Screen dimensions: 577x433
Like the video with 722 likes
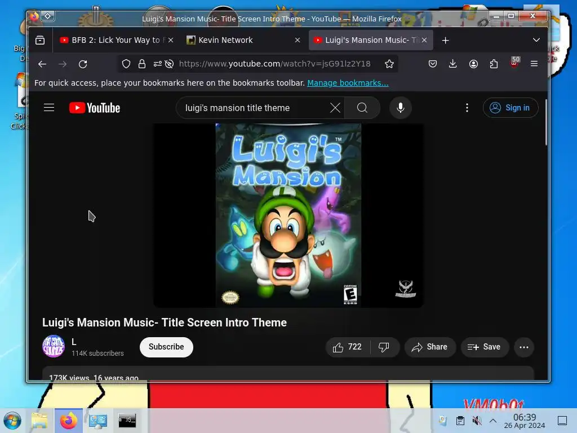[347, 347]
